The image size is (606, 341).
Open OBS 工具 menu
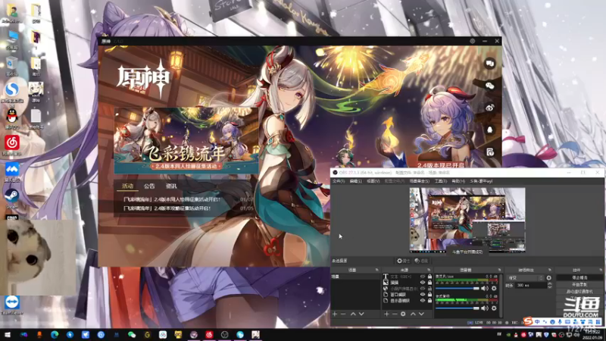click(441, 181)
